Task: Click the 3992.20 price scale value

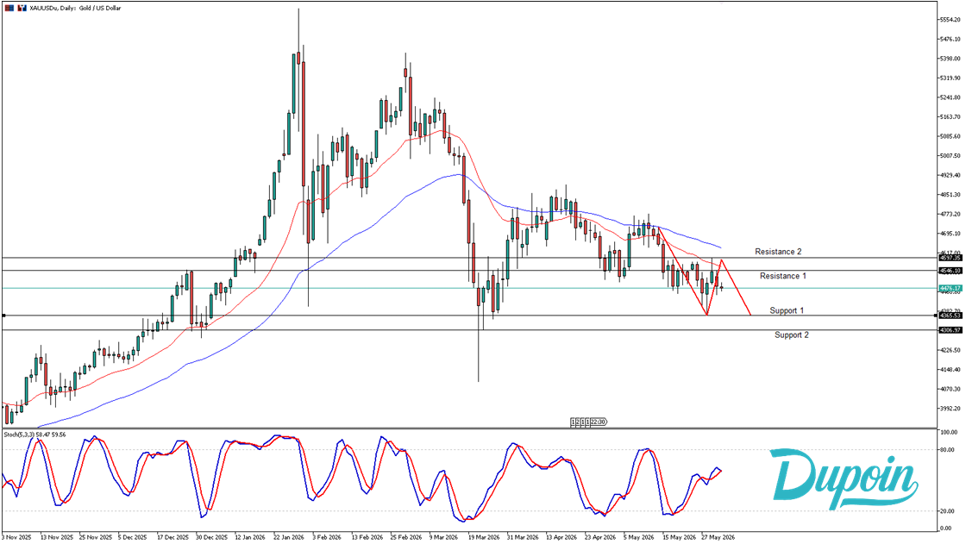Action: pyautogui.click(x=950, y=409)
